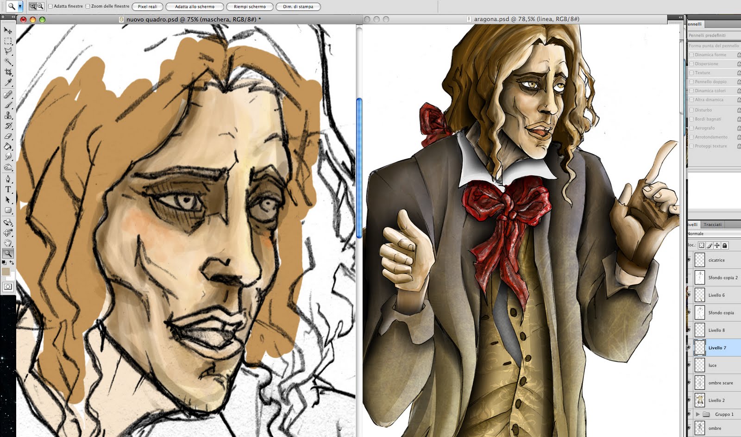The width and height of the screenshot is (741, 437).
Task: Select the Clone Stamp tool
Action: coord(8,116)
